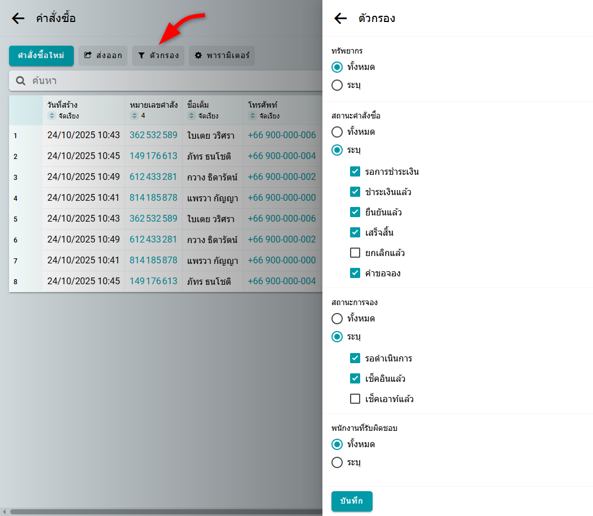Click the ค้นหา search input field
The width and height of the screenshot is (593, 516).
tap(169, 81)
